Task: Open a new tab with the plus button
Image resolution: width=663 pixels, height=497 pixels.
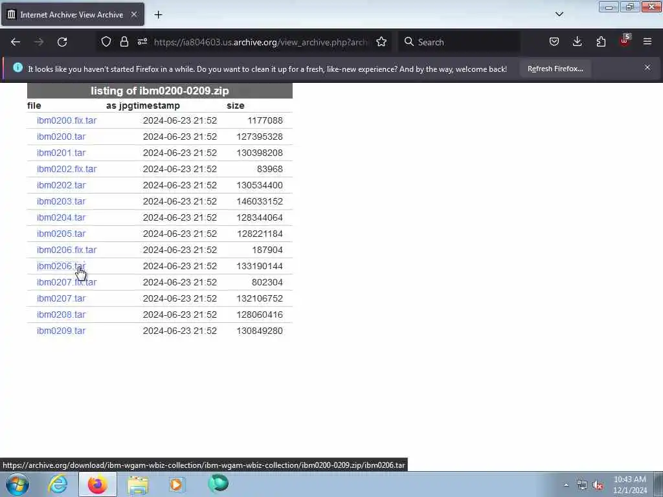Action: [x=158, y=15]
